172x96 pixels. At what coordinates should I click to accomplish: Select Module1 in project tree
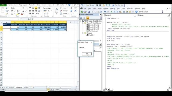pyautogui.click(x=91, y=35)
